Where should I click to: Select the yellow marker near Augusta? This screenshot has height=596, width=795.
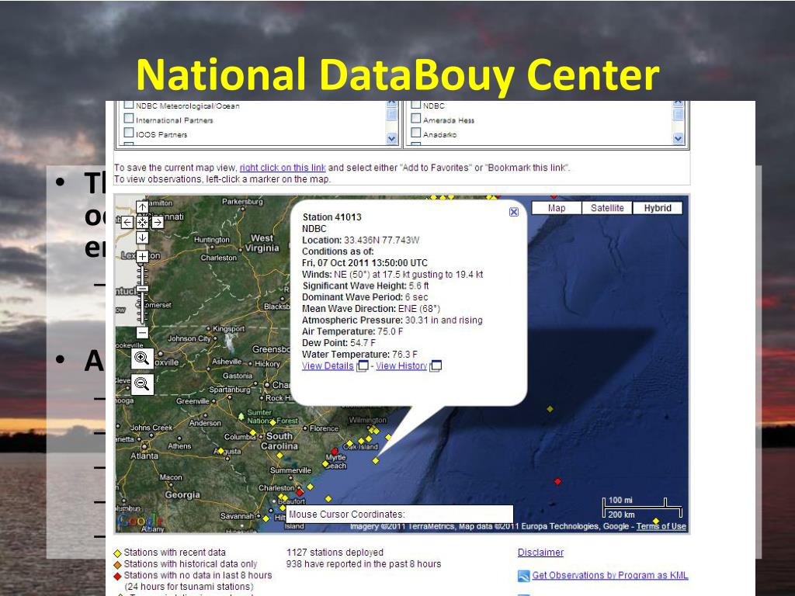click(220, 451)
